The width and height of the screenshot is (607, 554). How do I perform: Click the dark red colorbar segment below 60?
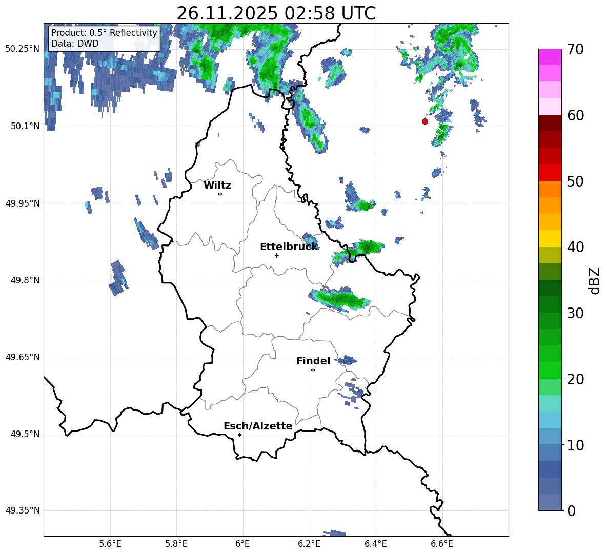click(550, 123)
